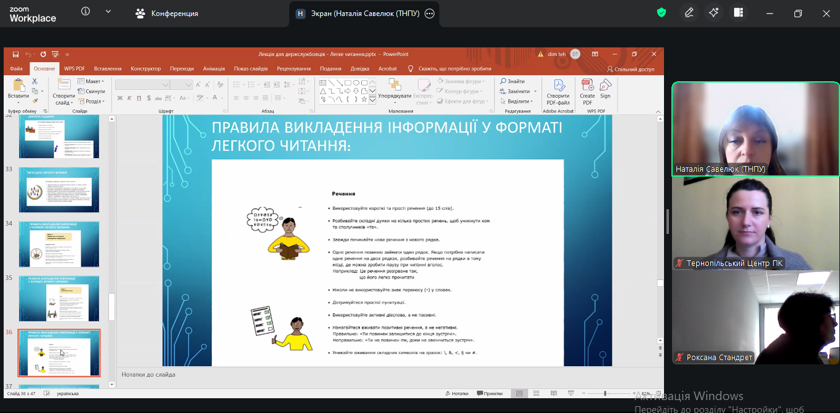Click the zoom level slider in status bar
The image size is (840, 413).
pyautogui.click(x=605, y=393)
